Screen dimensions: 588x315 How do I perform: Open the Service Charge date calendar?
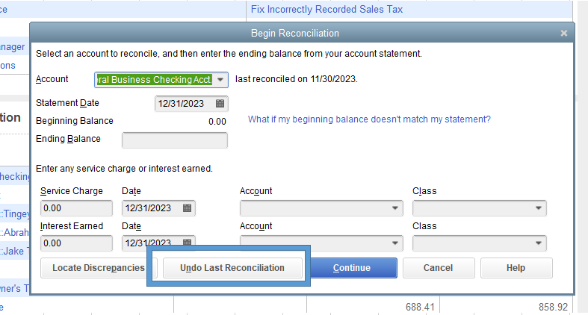187,208
